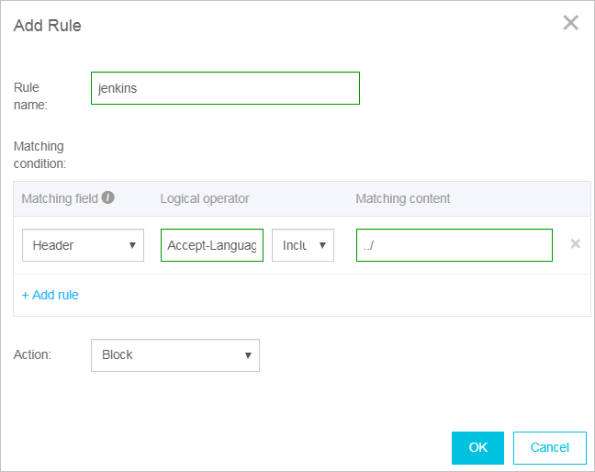Click the Logical operator column header

click(205, 198)
